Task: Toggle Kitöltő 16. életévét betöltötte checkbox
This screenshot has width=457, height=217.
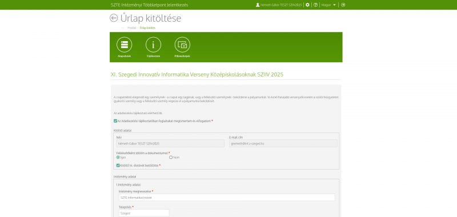Action: 118,166
